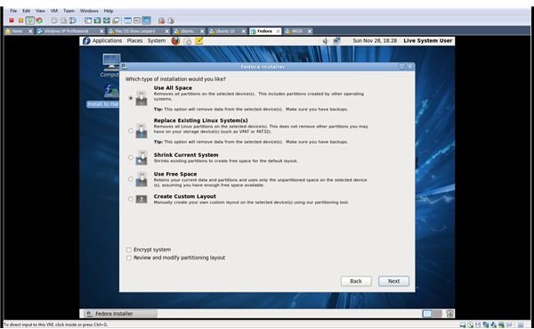The width and height of the screenshot is (534, 329).
Task: Click the CD/DVD status icon in VMware status bar
Action: pos(470,325)
